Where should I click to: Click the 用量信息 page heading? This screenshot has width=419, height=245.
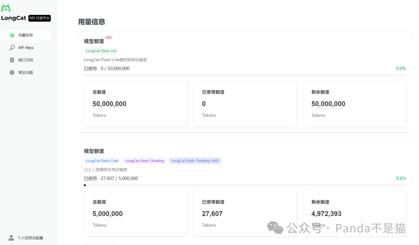click(92, 22)
